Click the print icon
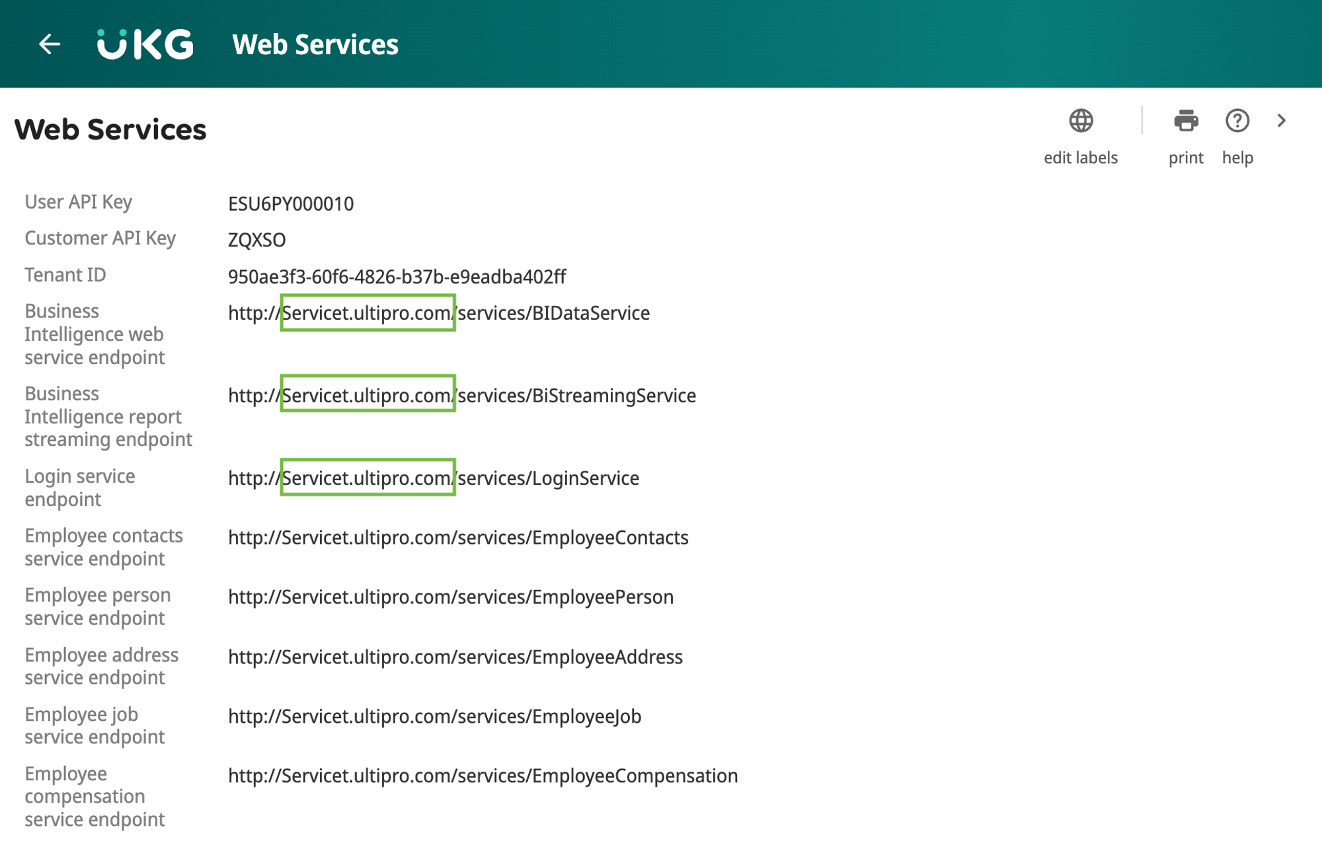This screenshot has height=841, width=1322. [x=1186, y=121]
